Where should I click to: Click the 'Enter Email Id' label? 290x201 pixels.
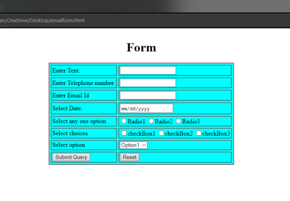[70, 95]
